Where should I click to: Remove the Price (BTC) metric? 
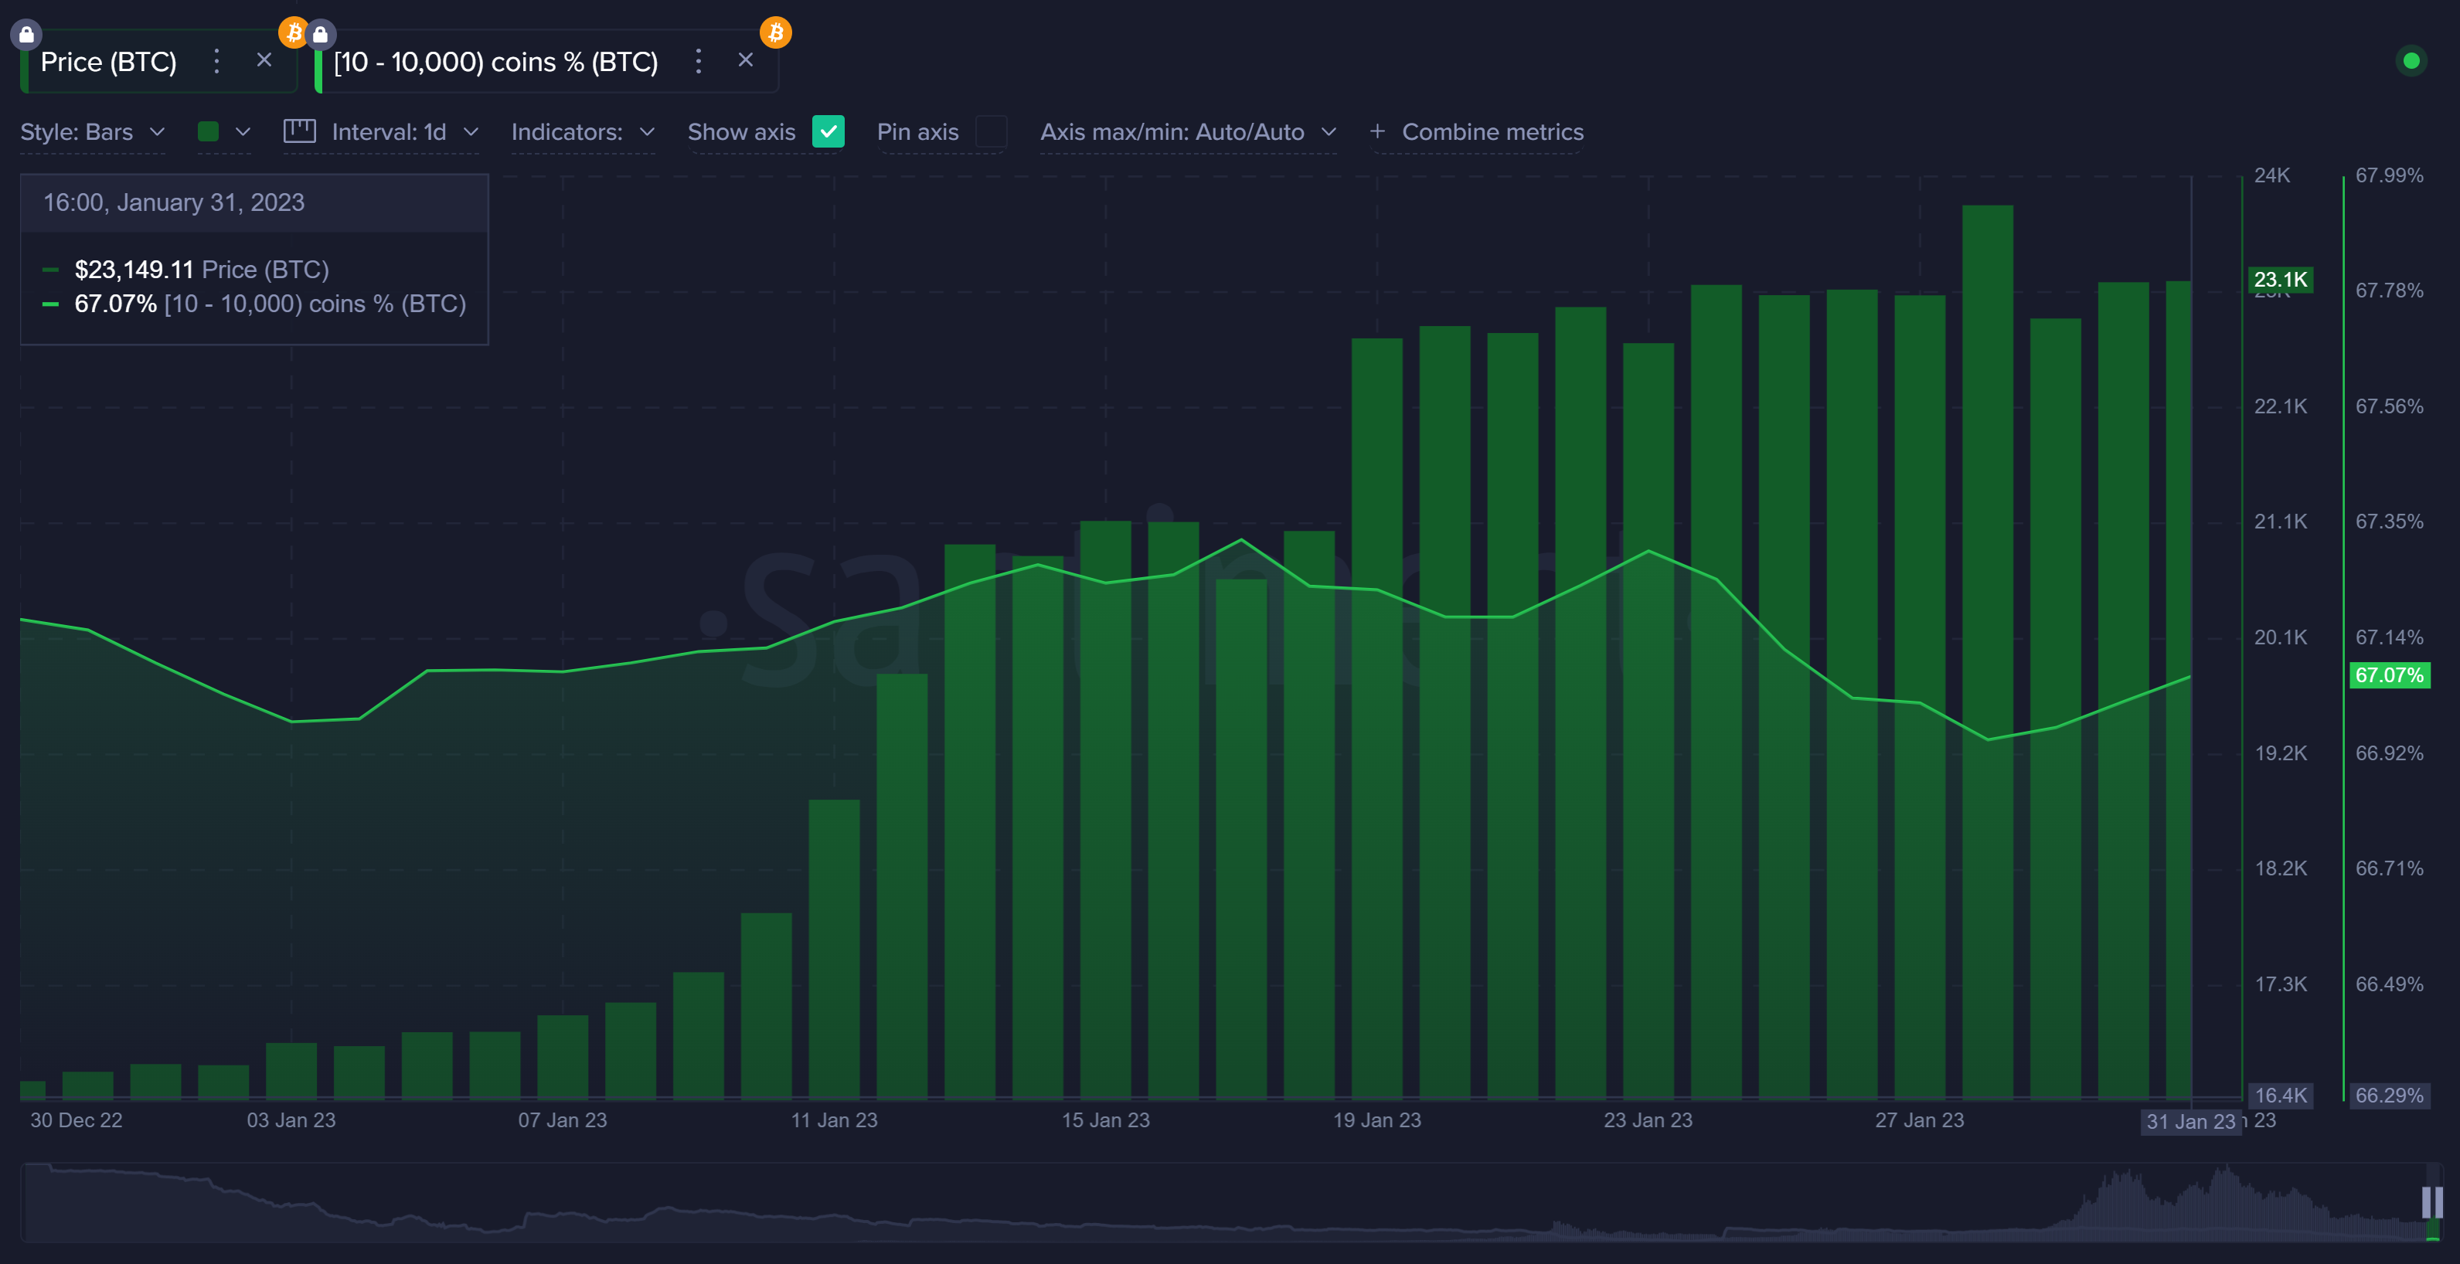coord(264,60)
